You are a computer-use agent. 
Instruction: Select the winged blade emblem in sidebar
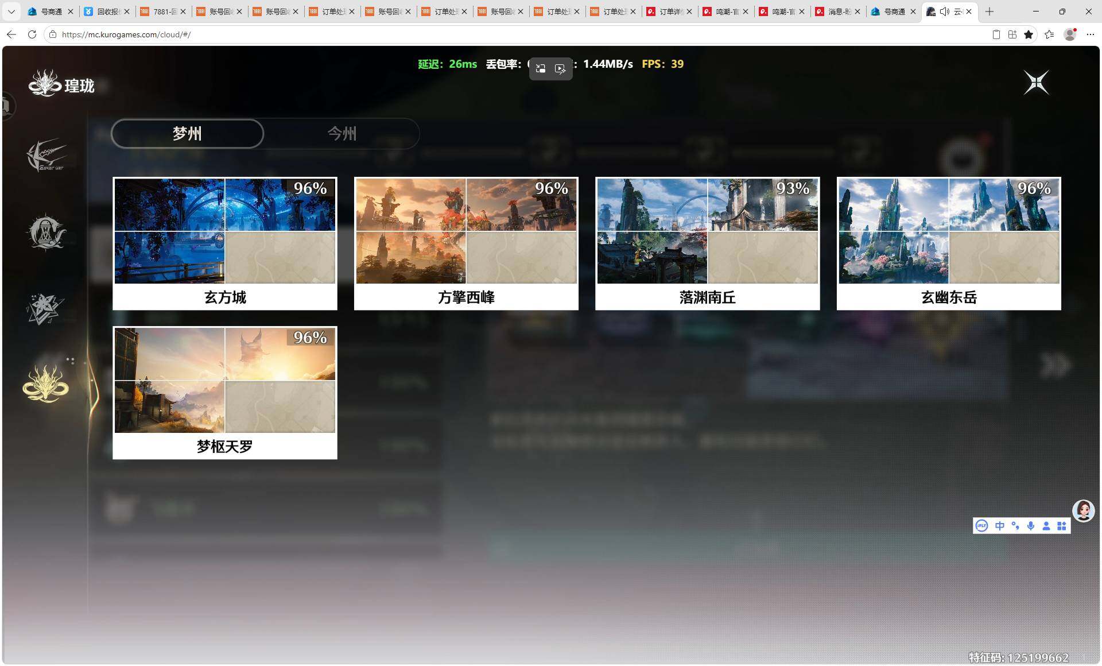tap(46, 154)
